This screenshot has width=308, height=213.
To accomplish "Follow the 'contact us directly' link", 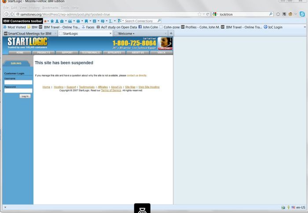I will 136,76.
